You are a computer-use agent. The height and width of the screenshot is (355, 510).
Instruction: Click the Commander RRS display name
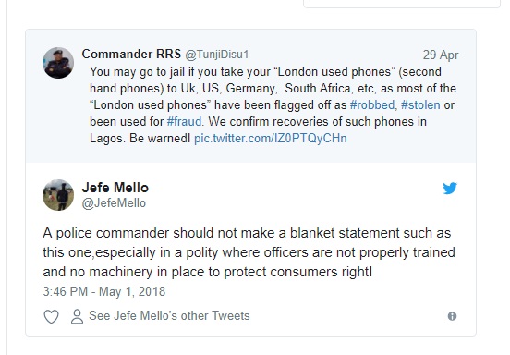[x=131, y=54]
